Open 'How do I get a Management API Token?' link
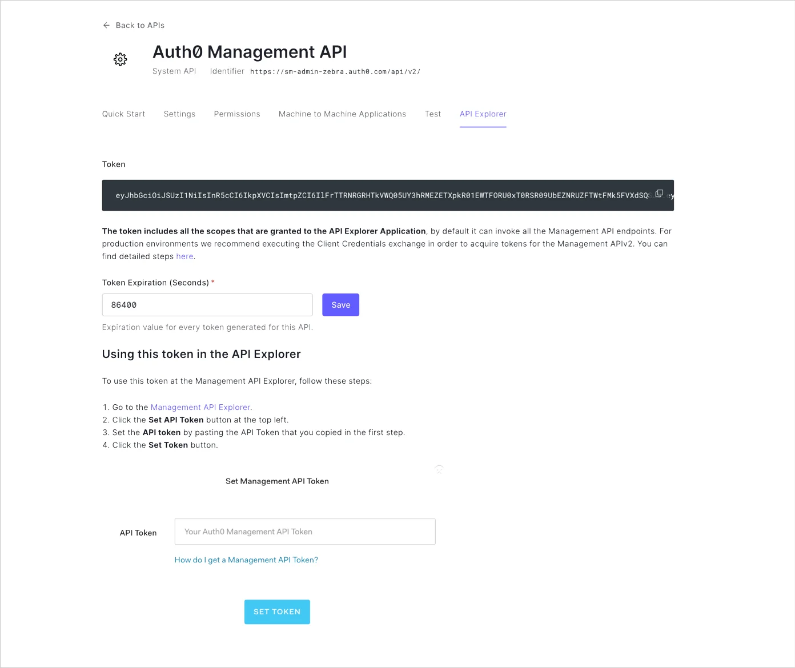The image size is (795, 668). (246, 560)
